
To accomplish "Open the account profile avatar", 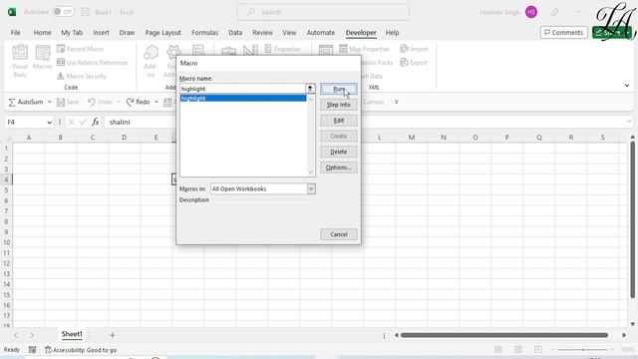I will [531, 12].
